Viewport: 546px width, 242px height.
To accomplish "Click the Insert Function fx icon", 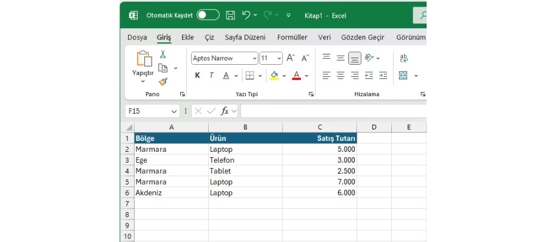I will 224,111.
